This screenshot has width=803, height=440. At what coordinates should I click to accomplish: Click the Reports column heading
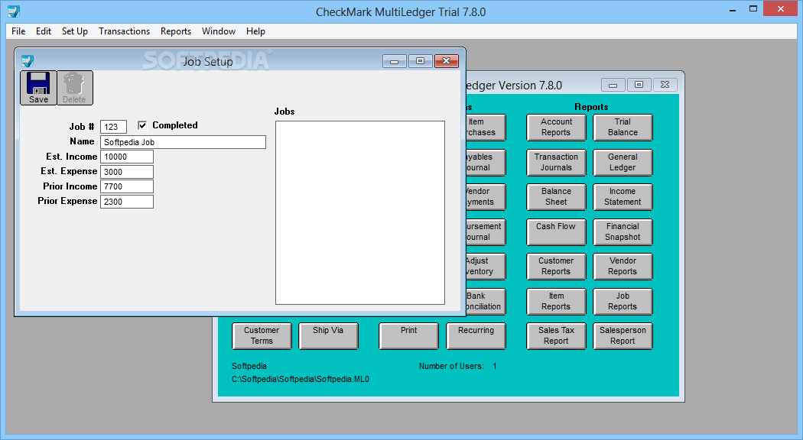pos(591,107)
